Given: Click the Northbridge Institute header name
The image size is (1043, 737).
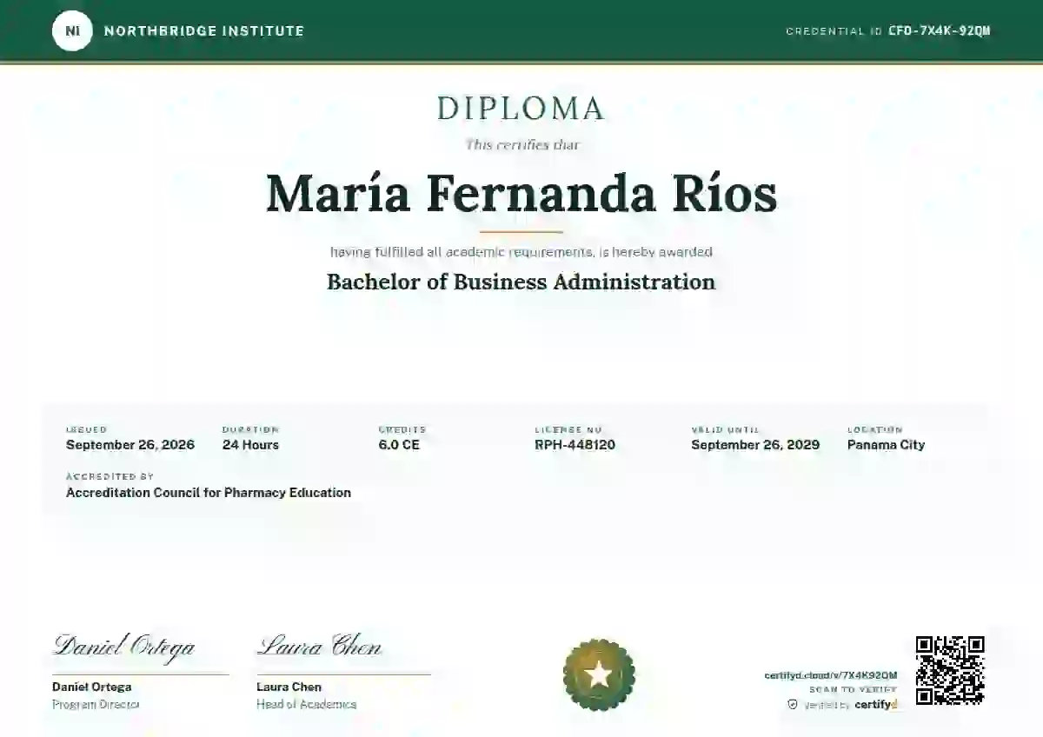Looking at the screenshot, I should click(204, 31).
